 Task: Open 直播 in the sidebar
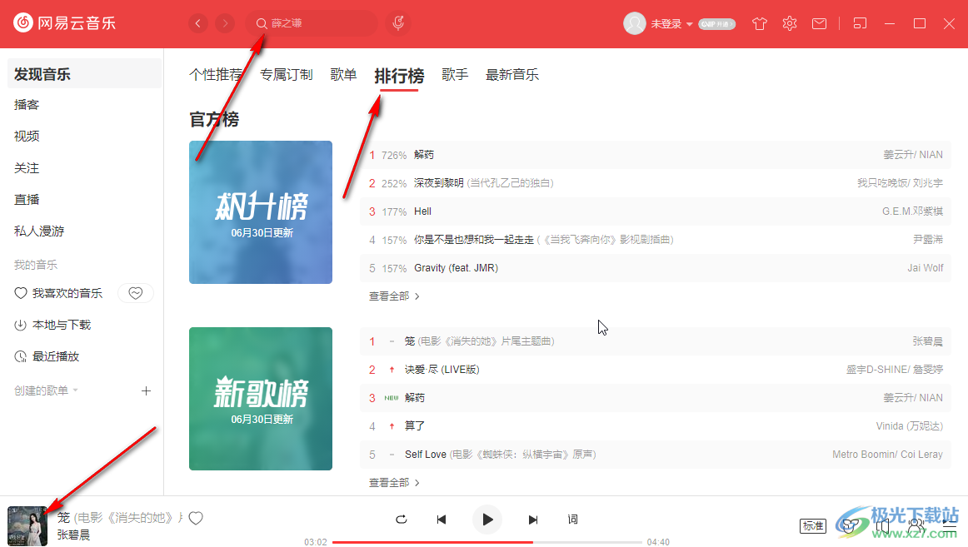pyautogui.click(x=27, y=199)
